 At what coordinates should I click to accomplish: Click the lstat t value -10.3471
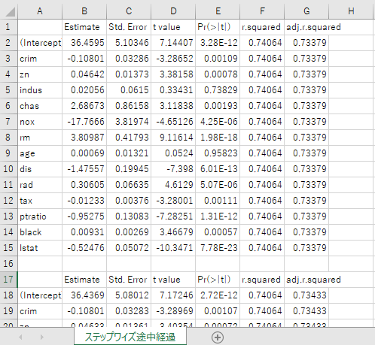[x=173, y=248]
